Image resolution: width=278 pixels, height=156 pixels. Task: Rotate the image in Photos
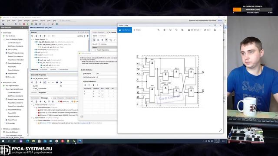(176, 30)
